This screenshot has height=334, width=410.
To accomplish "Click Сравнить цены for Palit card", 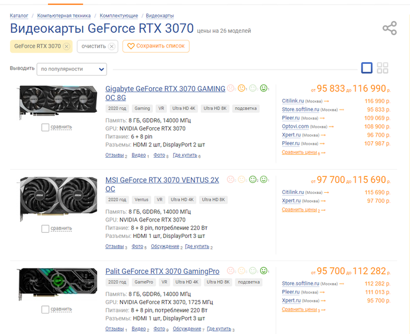I will (x=299, y=309).
